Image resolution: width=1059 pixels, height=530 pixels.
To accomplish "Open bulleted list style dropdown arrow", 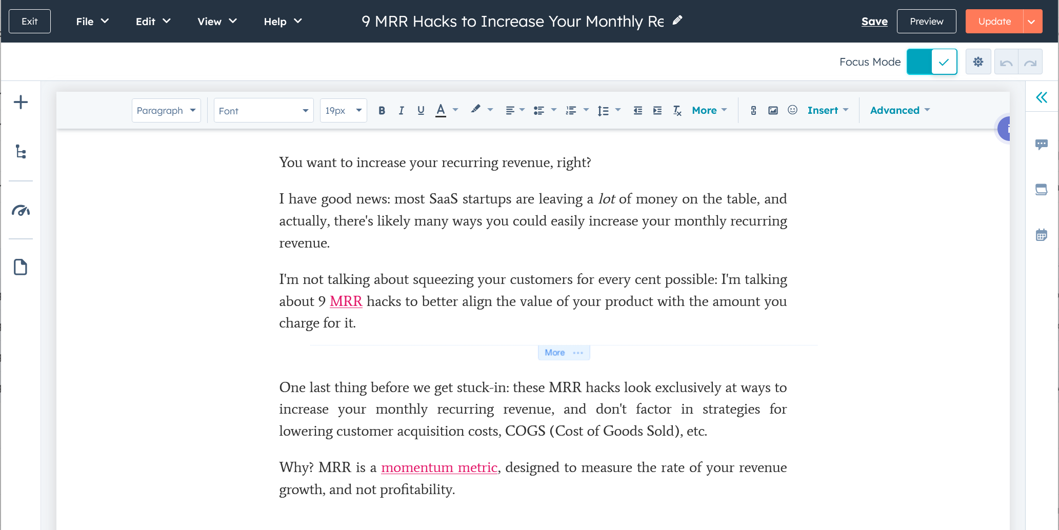I will coord(554,110).
